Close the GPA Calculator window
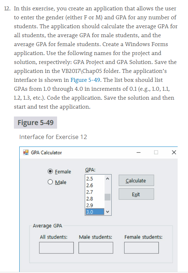The image size is (188, 273). (x=174, y=152)
